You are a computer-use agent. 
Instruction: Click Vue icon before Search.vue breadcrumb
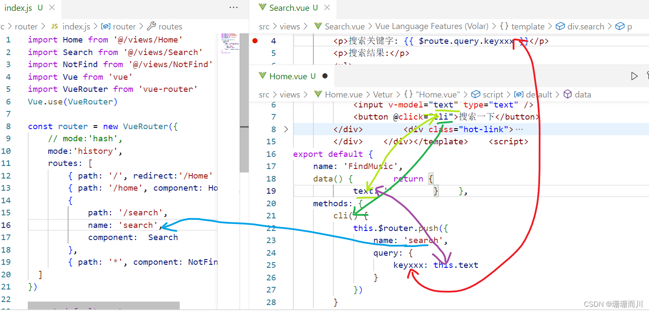[318, 26]
